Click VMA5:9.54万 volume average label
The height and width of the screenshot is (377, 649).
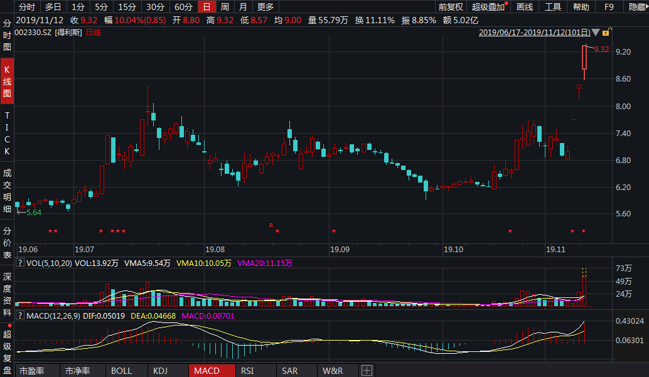click(147, 263)
